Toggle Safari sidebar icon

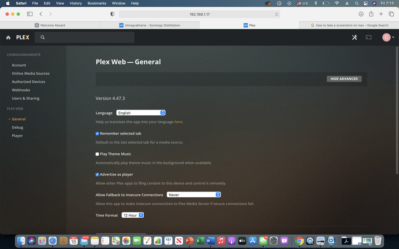(30, 14)
